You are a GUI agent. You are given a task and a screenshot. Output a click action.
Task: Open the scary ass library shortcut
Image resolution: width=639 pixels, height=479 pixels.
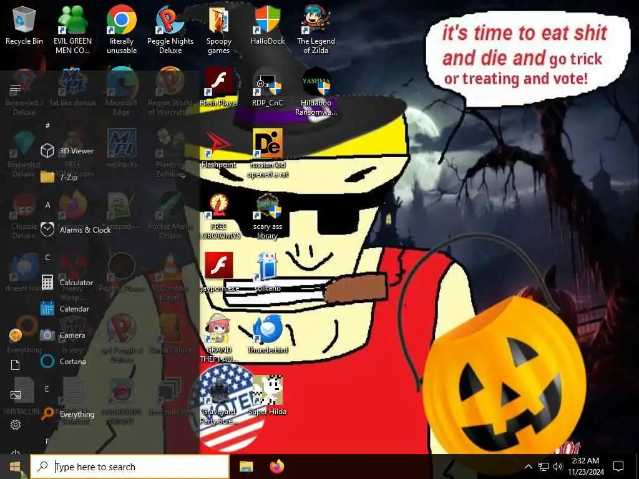(x=267, y=216)
